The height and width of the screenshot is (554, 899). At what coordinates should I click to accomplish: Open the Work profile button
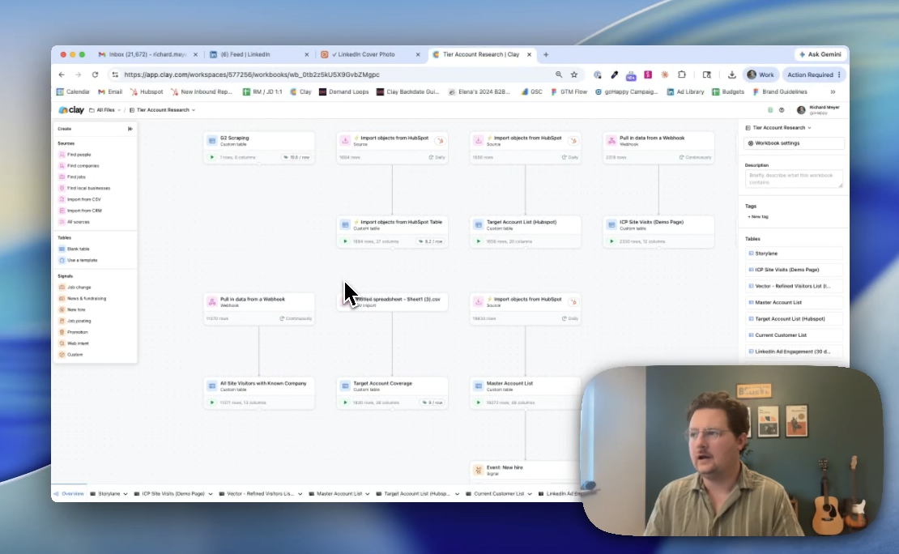coord(761,75)
